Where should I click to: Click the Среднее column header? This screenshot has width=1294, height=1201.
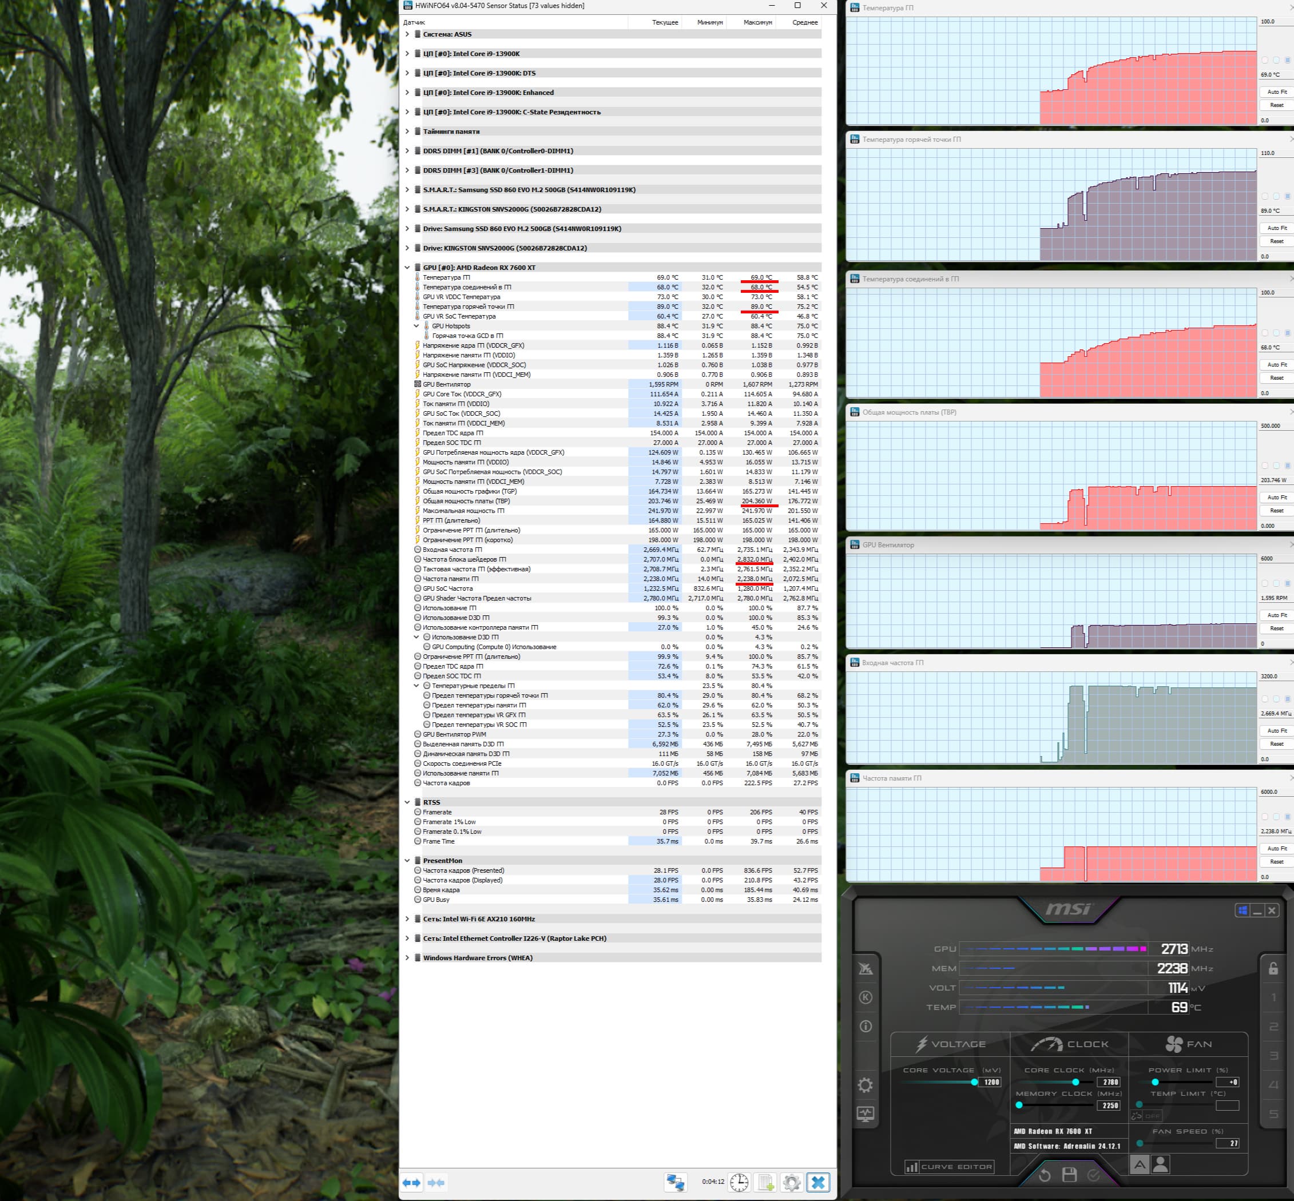tap(805, 22)
